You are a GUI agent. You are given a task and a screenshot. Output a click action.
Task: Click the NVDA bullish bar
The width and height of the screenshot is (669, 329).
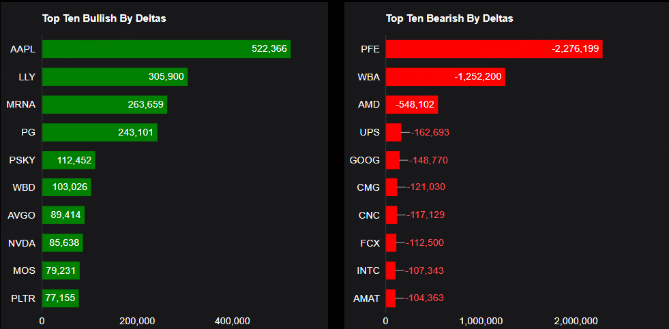coord(62,243)
